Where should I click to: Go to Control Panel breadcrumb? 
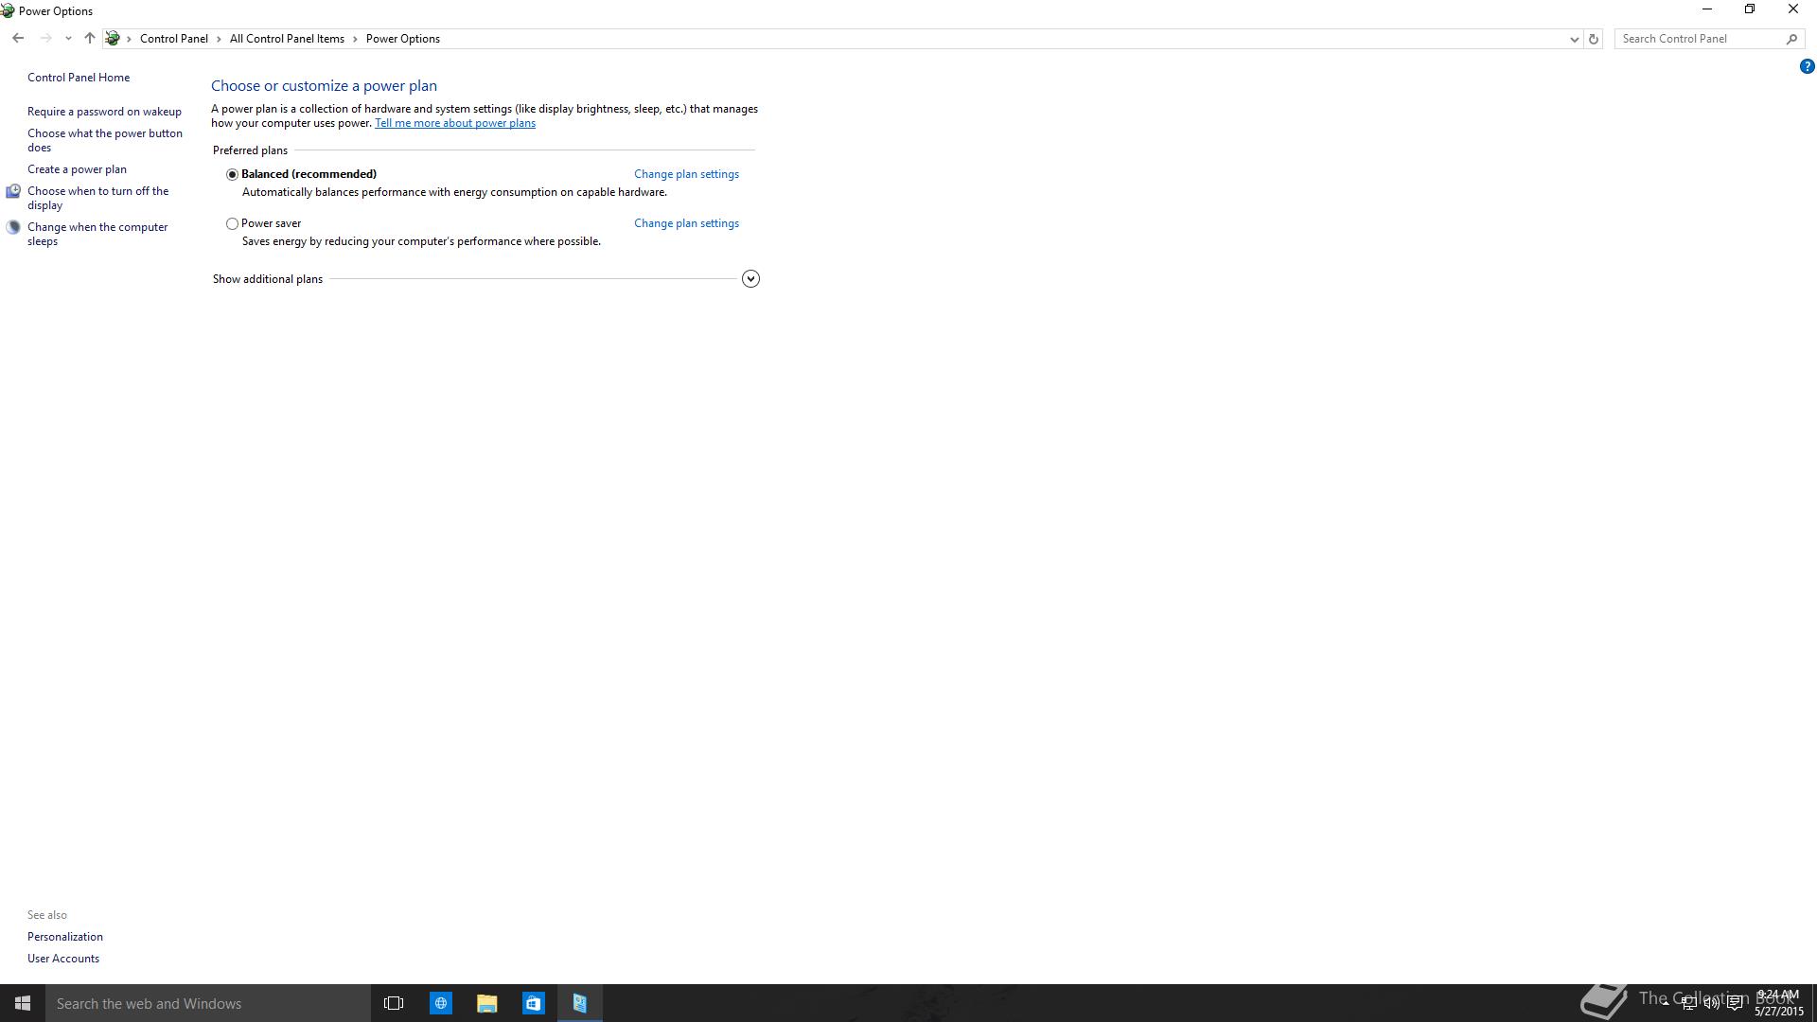click(173, 39)
